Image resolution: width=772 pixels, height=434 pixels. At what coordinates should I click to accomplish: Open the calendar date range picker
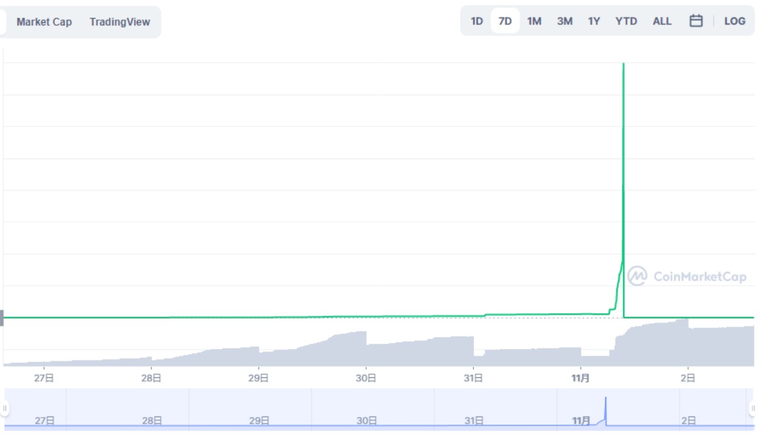coord(696,21)
